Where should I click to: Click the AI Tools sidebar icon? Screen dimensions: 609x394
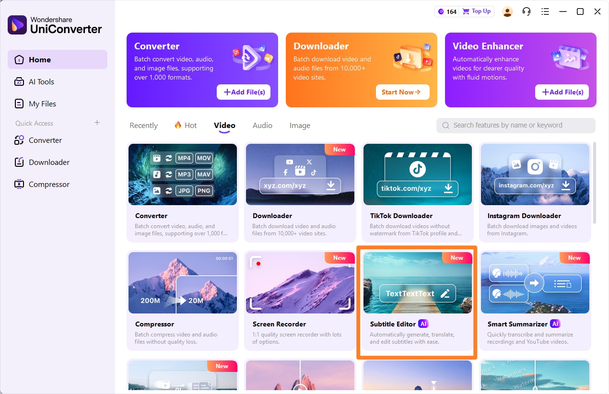(19, 81)
